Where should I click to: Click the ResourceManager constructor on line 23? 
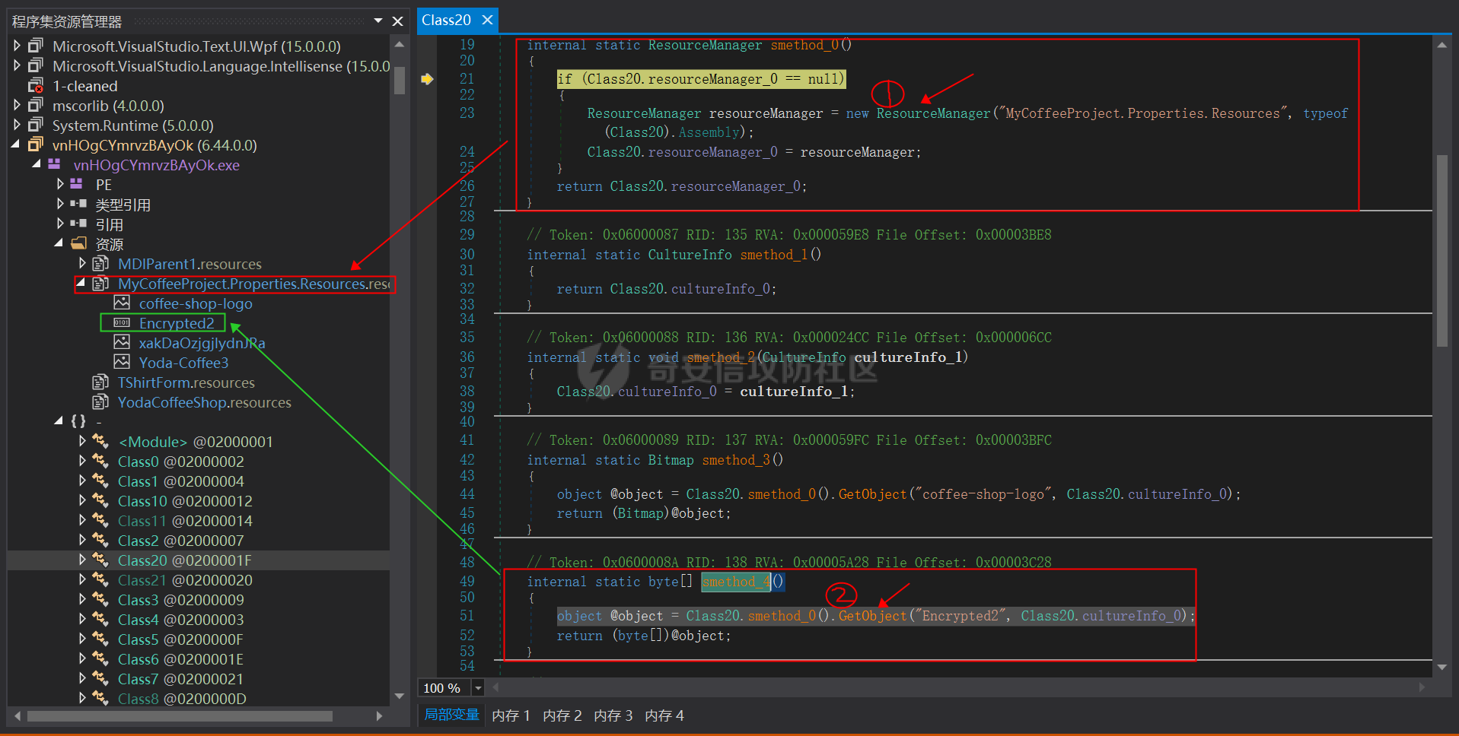(933, 113)
